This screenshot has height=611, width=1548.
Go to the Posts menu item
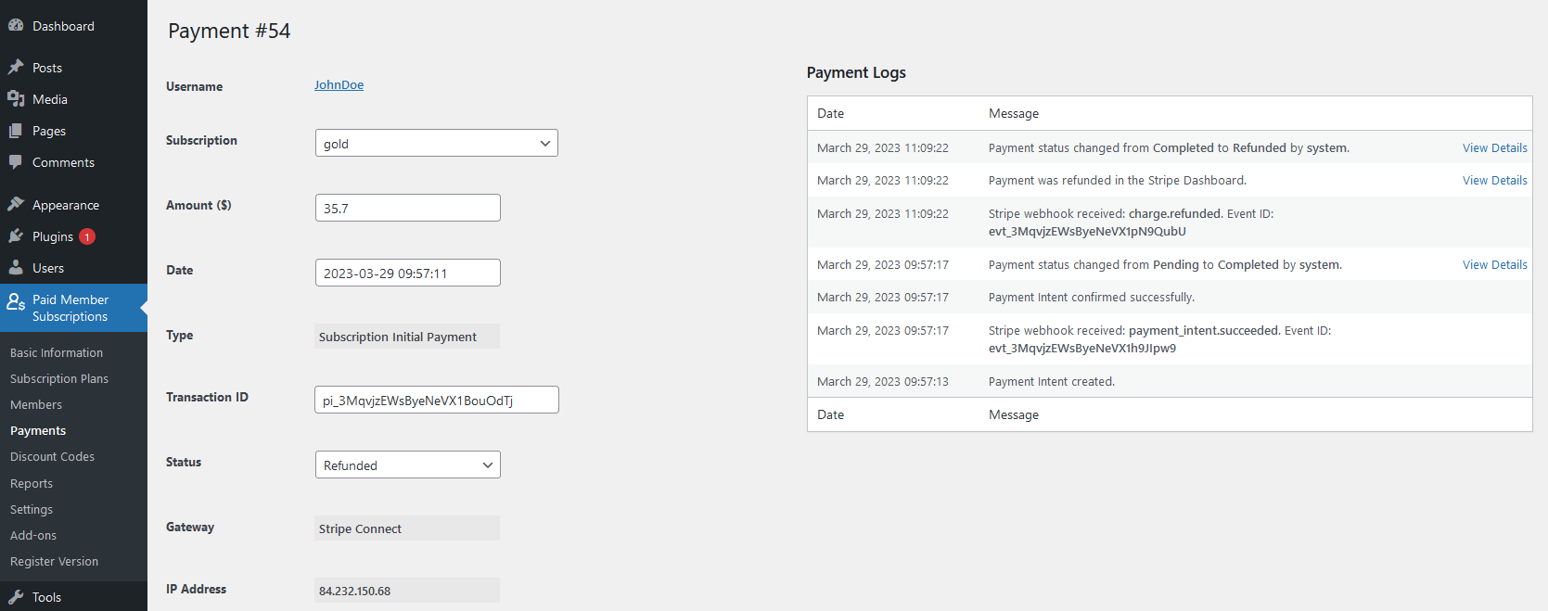(47, 68)
